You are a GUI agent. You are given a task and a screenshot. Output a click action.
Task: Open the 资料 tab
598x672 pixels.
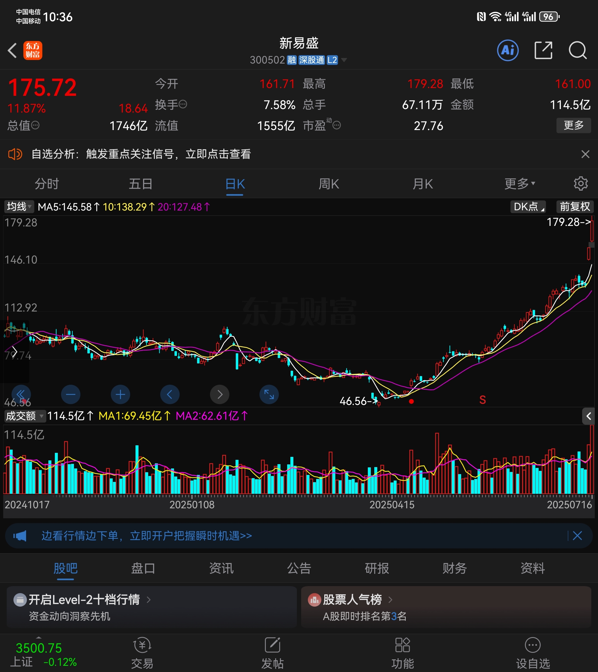533,568
